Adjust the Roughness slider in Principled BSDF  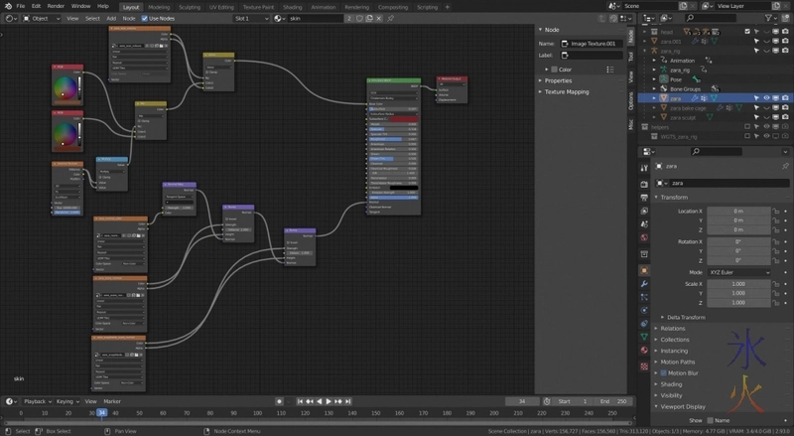coord(393,139)
